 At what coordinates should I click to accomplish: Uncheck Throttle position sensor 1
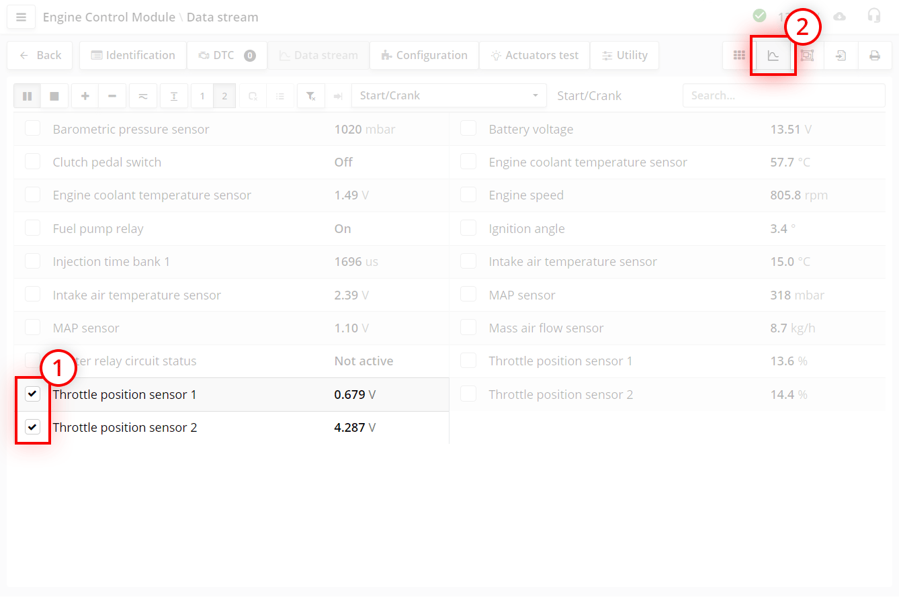tap(32, 394)
